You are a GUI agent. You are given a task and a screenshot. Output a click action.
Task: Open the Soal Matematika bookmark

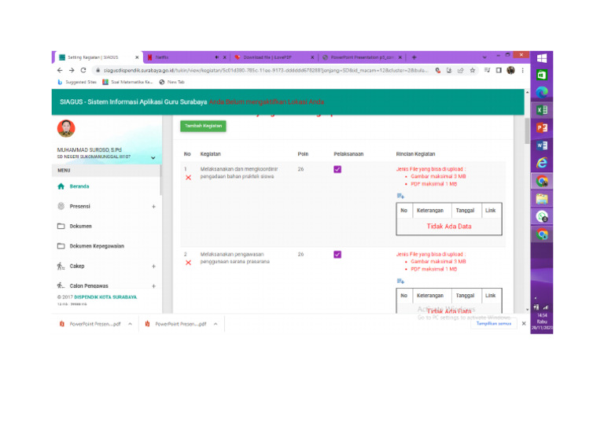[127, 82]
